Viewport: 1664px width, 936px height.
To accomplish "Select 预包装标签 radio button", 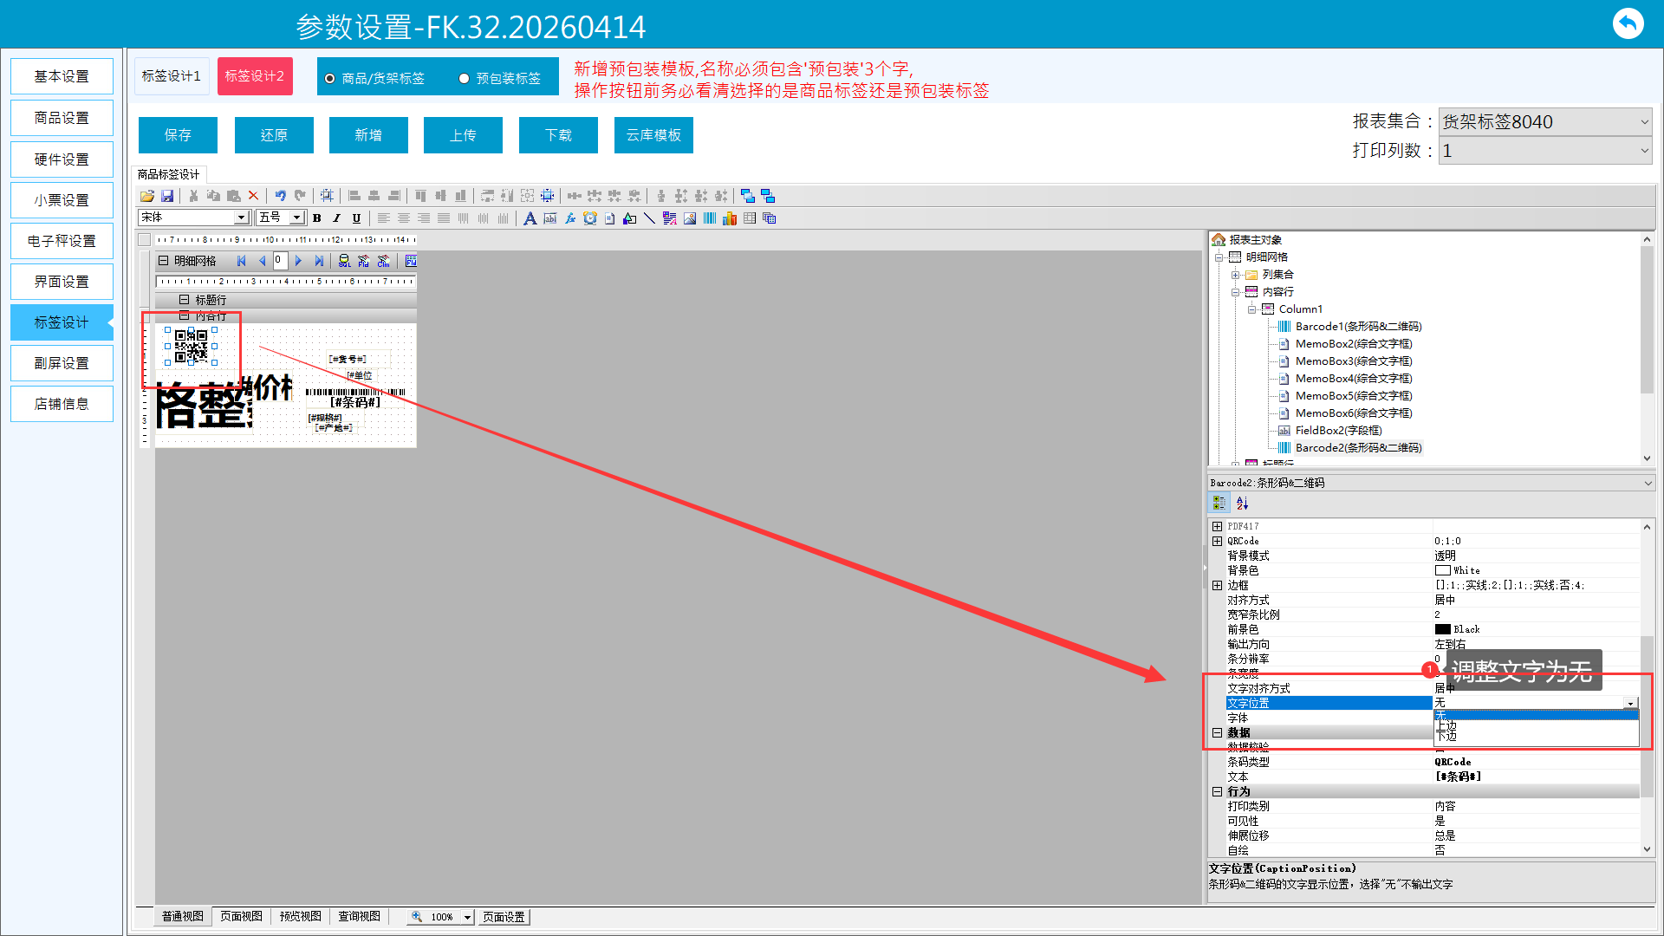I will 465,79.
